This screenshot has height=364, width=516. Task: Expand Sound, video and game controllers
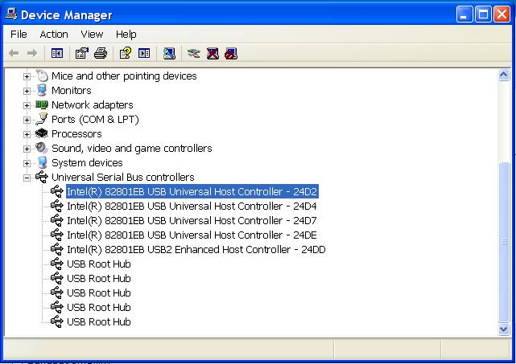click(x=27, y=149)
